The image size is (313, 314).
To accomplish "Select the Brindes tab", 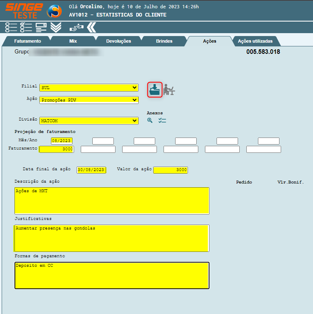I will [x=164, y=41].
